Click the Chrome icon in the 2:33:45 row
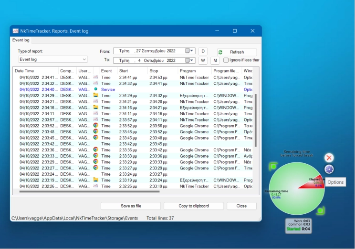The width and height of the screenshot is (355, 249). (x=96, y=138)
